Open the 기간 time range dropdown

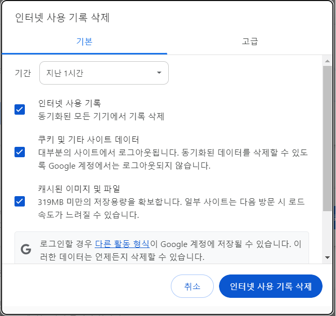tap(104, 73)
